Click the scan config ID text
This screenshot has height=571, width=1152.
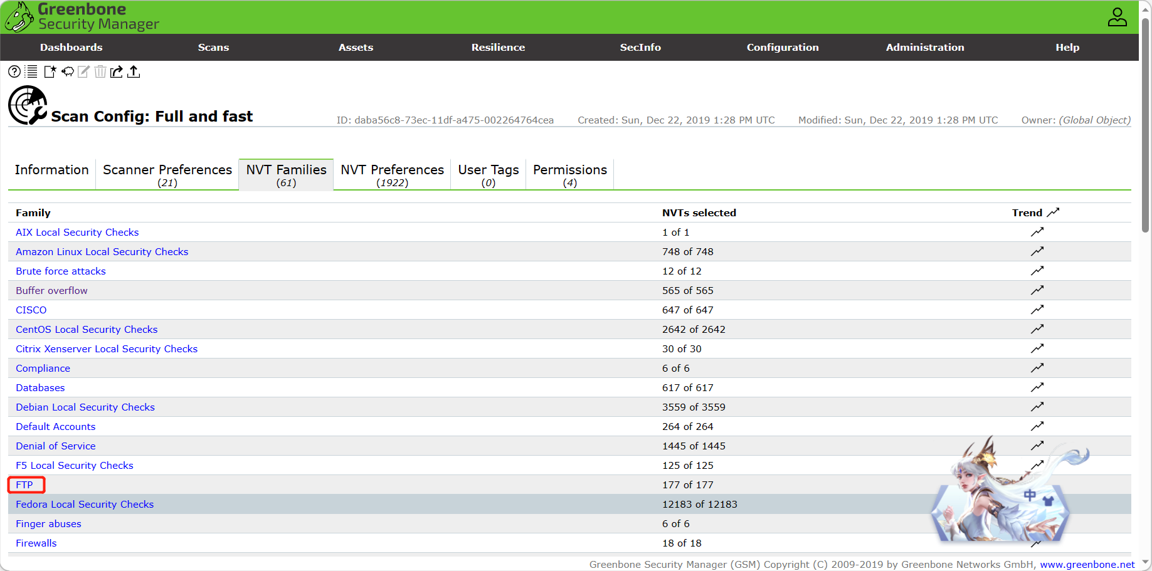(445, 120)
